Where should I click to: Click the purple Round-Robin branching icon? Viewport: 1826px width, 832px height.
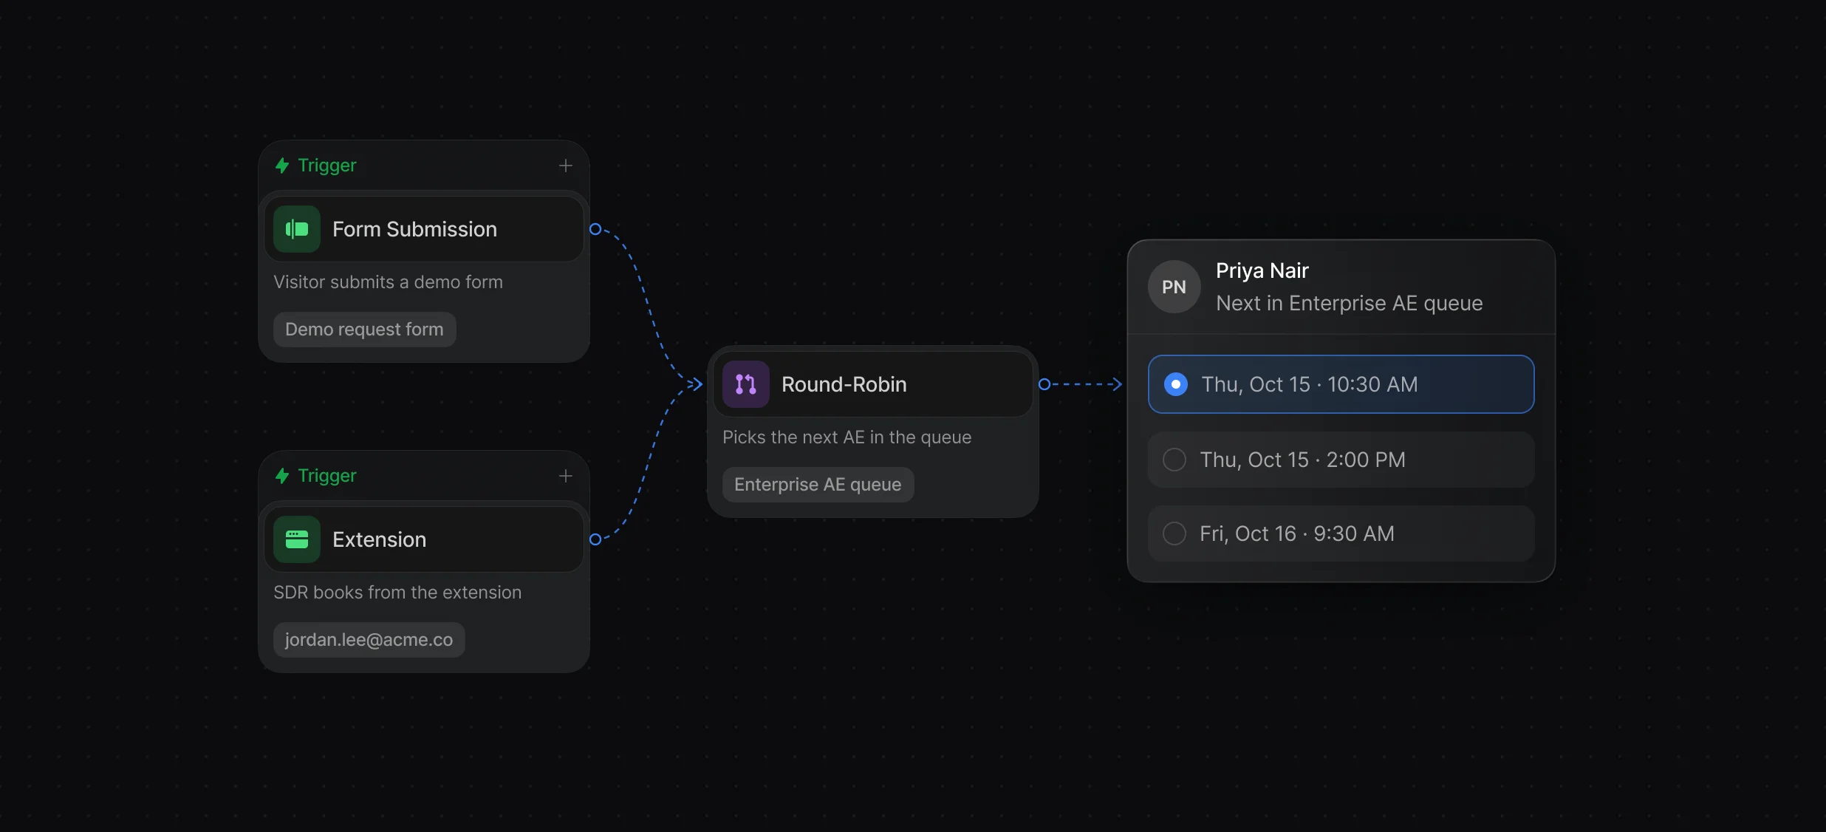click(746, 384)
